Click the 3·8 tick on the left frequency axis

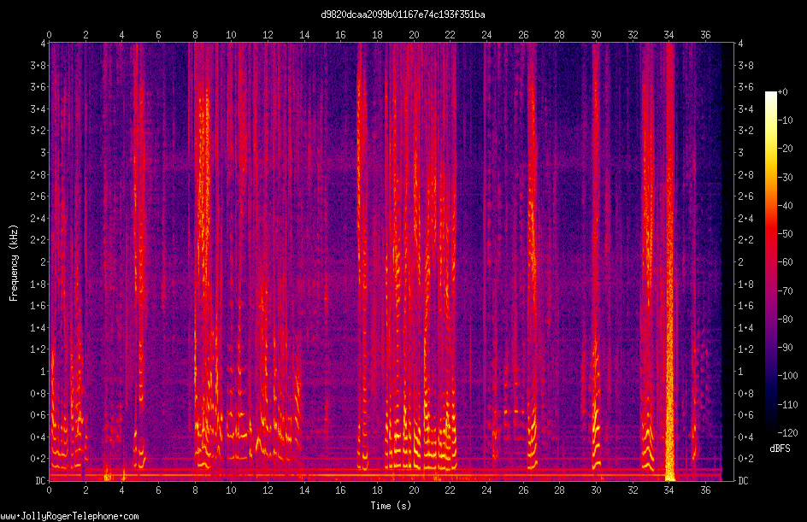pos(38,65)
